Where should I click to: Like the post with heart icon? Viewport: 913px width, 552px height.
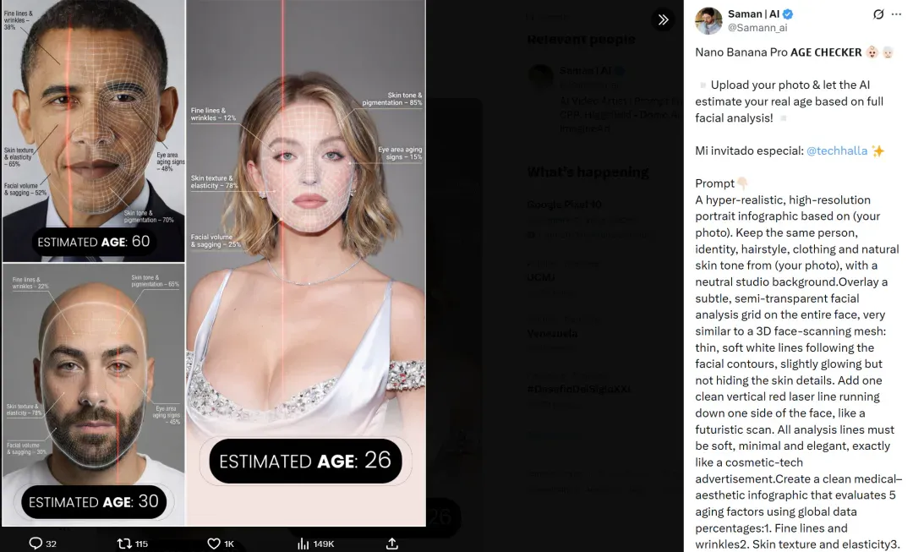tap(214, 544)
